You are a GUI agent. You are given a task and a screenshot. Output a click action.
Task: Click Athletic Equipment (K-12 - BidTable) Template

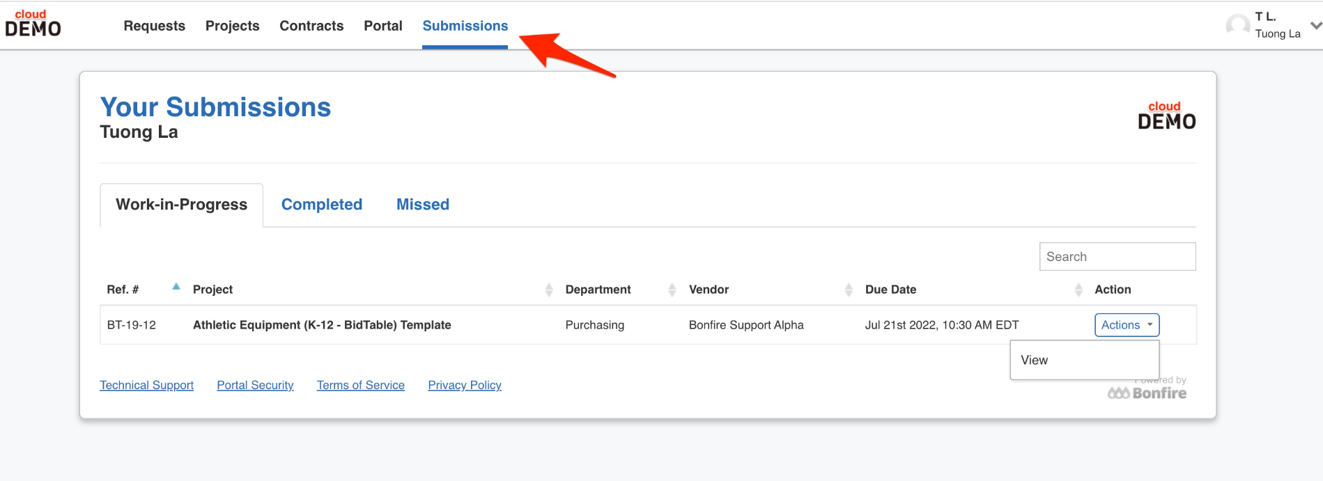[322, 325]
